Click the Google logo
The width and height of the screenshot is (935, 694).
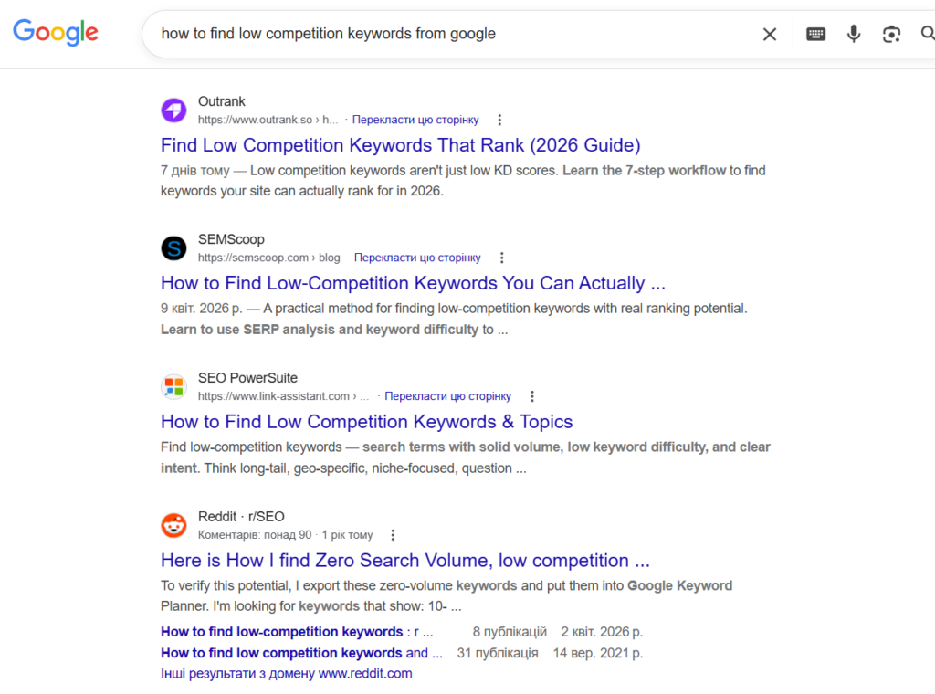56,32
